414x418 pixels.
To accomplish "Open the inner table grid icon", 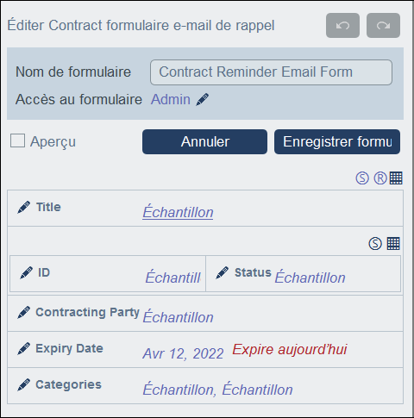I will click(x=393, y=244).
